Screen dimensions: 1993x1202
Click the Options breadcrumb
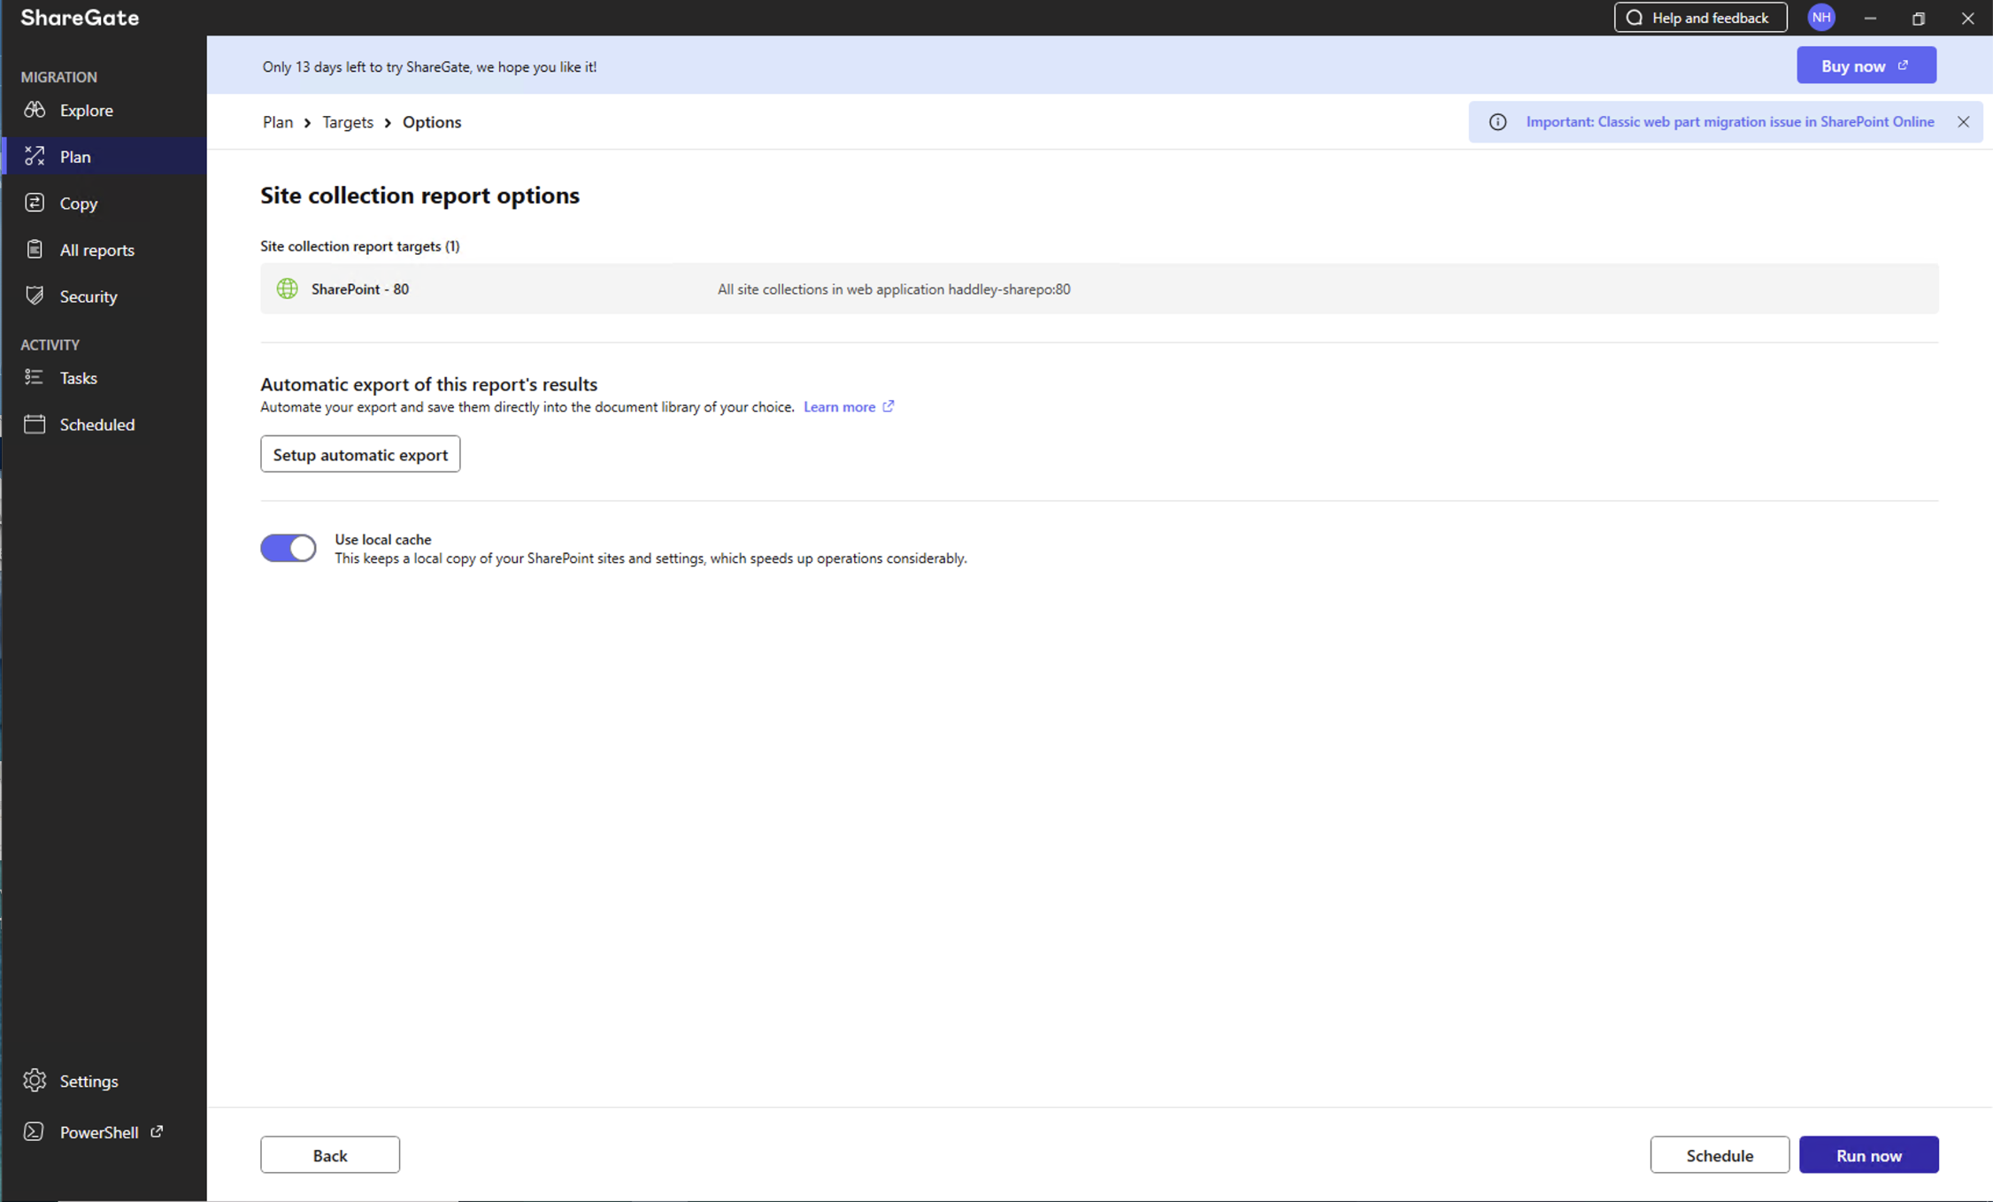tap(432, 122)
